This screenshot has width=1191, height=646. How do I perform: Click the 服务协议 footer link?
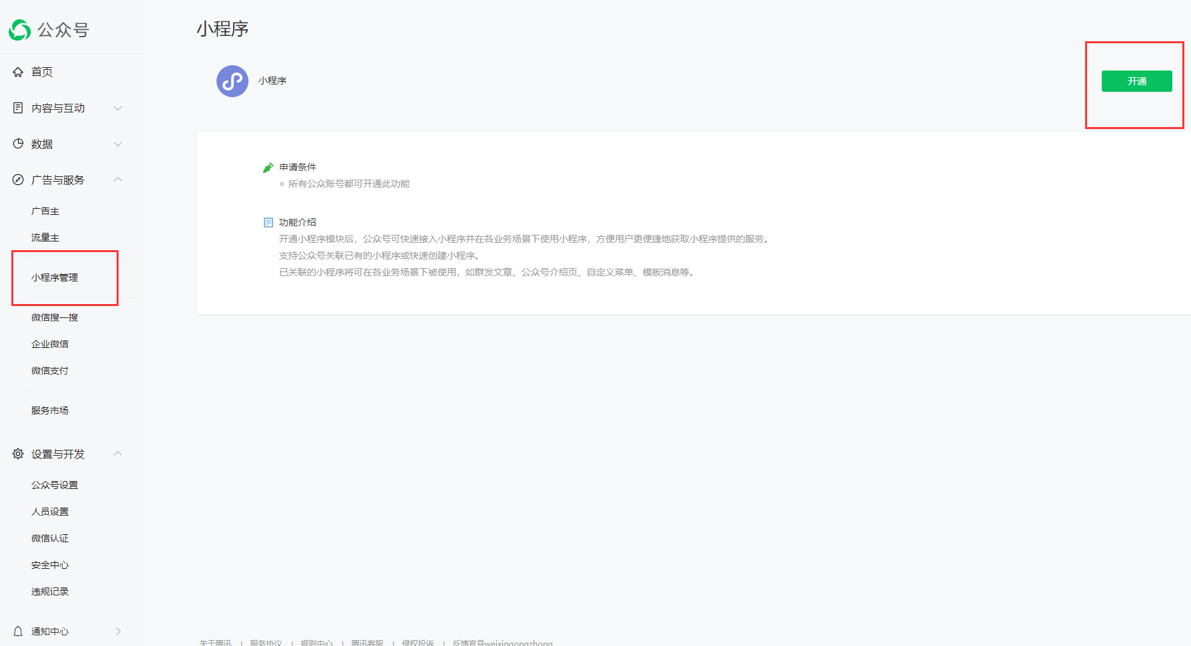266,643
